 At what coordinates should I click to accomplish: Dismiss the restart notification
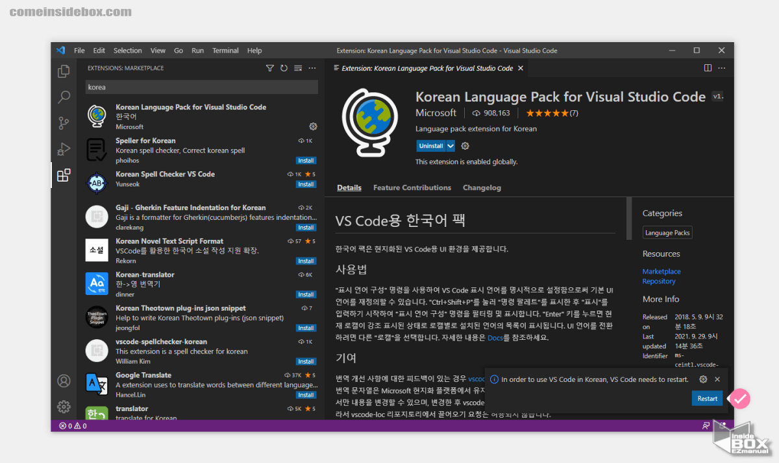[x=717, y=379]
